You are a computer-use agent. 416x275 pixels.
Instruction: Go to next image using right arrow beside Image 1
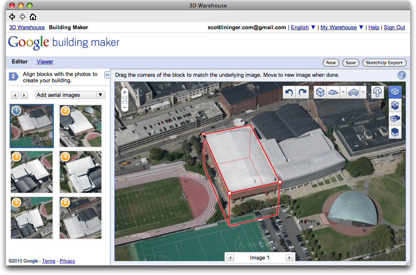point(290,257)
